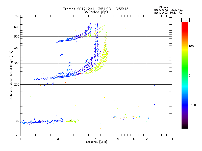
Task: Click y-axis tick label '600'
Action: tap(17, 27)
